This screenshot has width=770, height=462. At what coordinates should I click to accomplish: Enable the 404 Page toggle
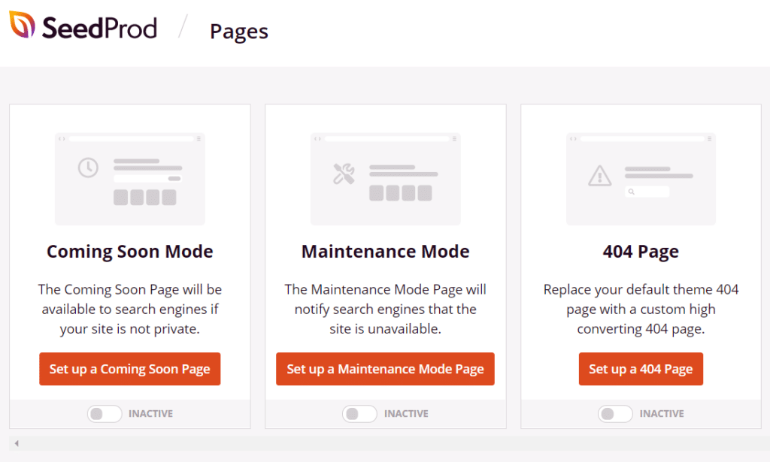(x=615, y=414)
